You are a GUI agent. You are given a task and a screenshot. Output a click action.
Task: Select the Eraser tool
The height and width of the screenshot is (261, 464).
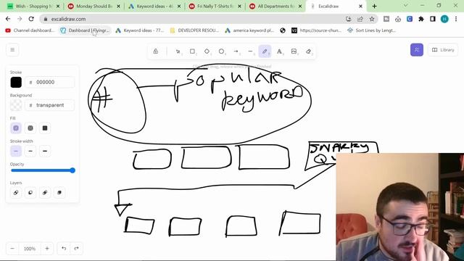pyautogui.click(x=308, y=51)
